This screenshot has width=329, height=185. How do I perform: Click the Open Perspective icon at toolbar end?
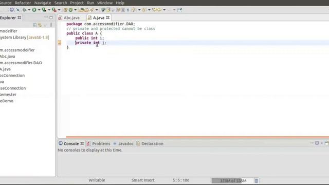click(179, 10)
